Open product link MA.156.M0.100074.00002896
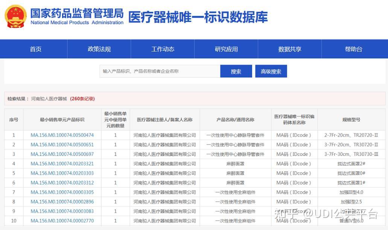 [62, 202]
